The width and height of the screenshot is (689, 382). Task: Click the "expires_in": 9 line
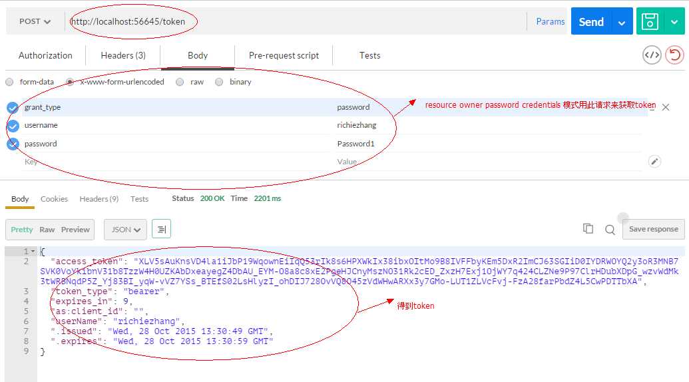pyautogui.click(x=92, y=301)
